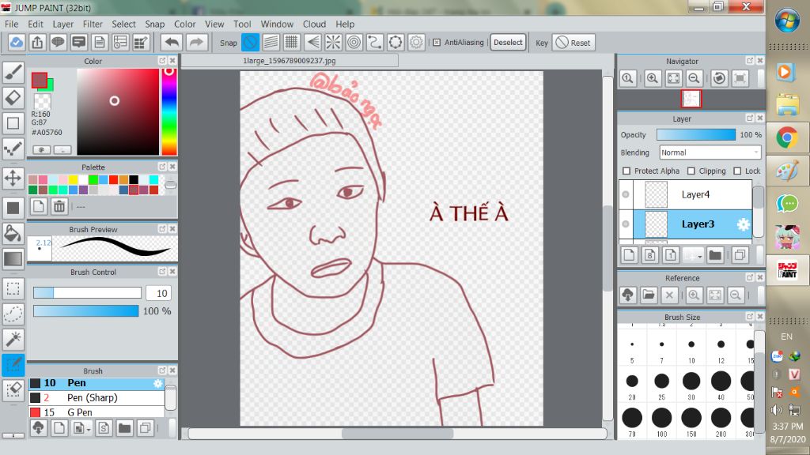The width and height of the screenshot is (810, 455).
Task: Zoom in using the Navigator magnifier
Action: coord(652,78)
